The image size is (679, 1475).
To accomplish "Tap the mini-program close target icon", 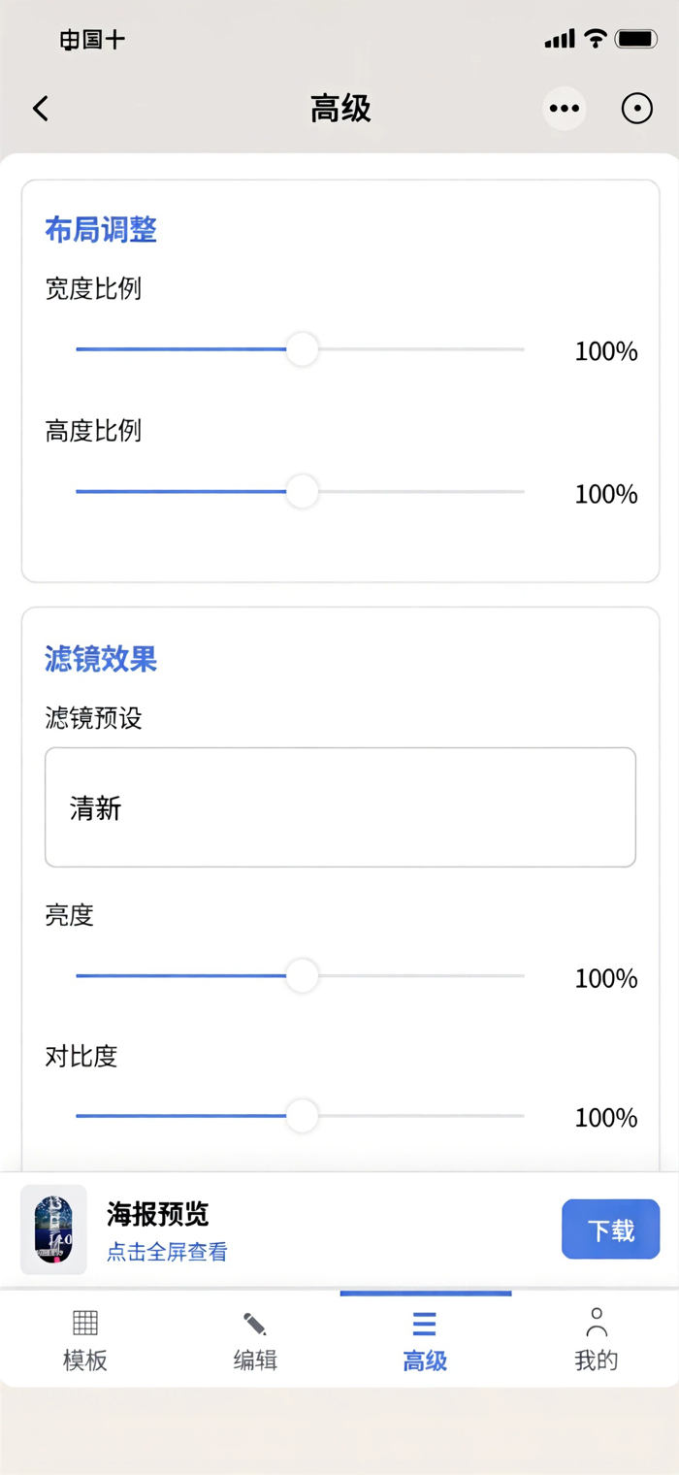I will (x=637, y=109).
